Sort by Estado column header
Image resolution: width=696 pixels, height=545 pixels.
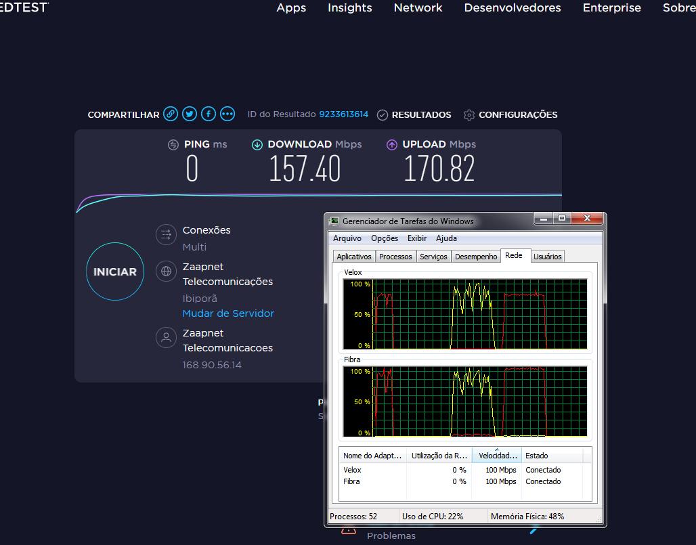click(552, 456)
